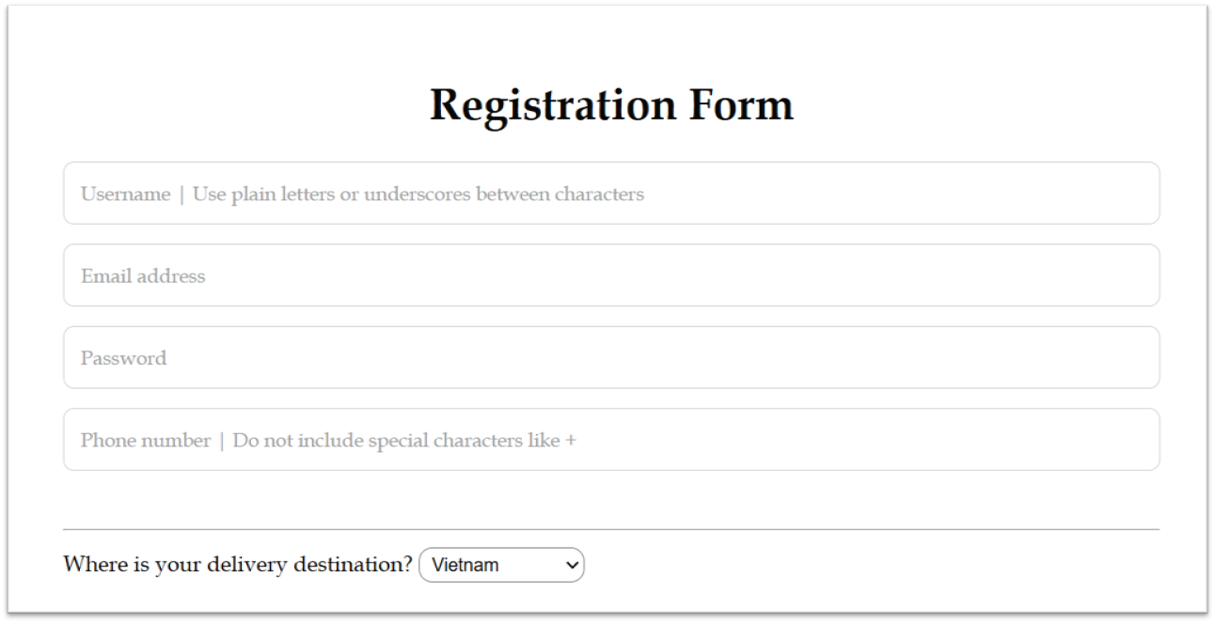Click the username placeholder text area
The image size is (1215, 623).
point(361,194)
